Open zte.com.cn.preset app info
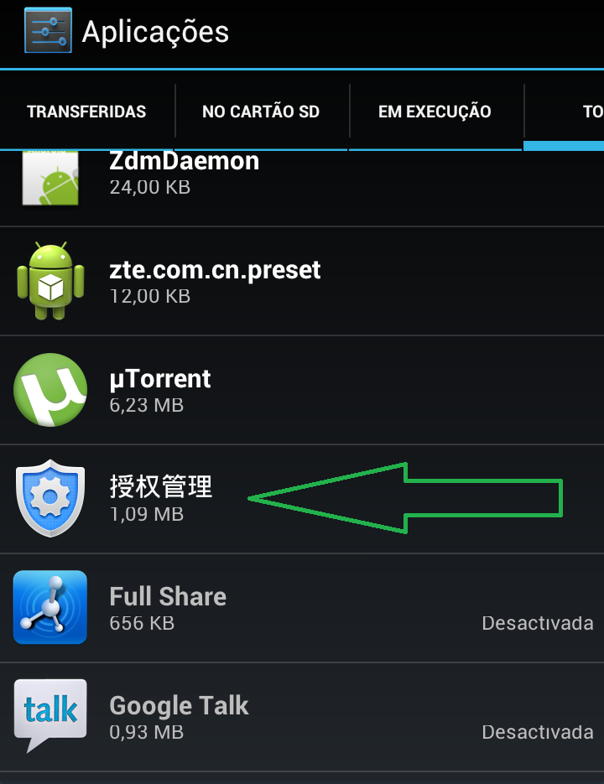This screenshot has width=604, height=784. click(x=302, y=281)
